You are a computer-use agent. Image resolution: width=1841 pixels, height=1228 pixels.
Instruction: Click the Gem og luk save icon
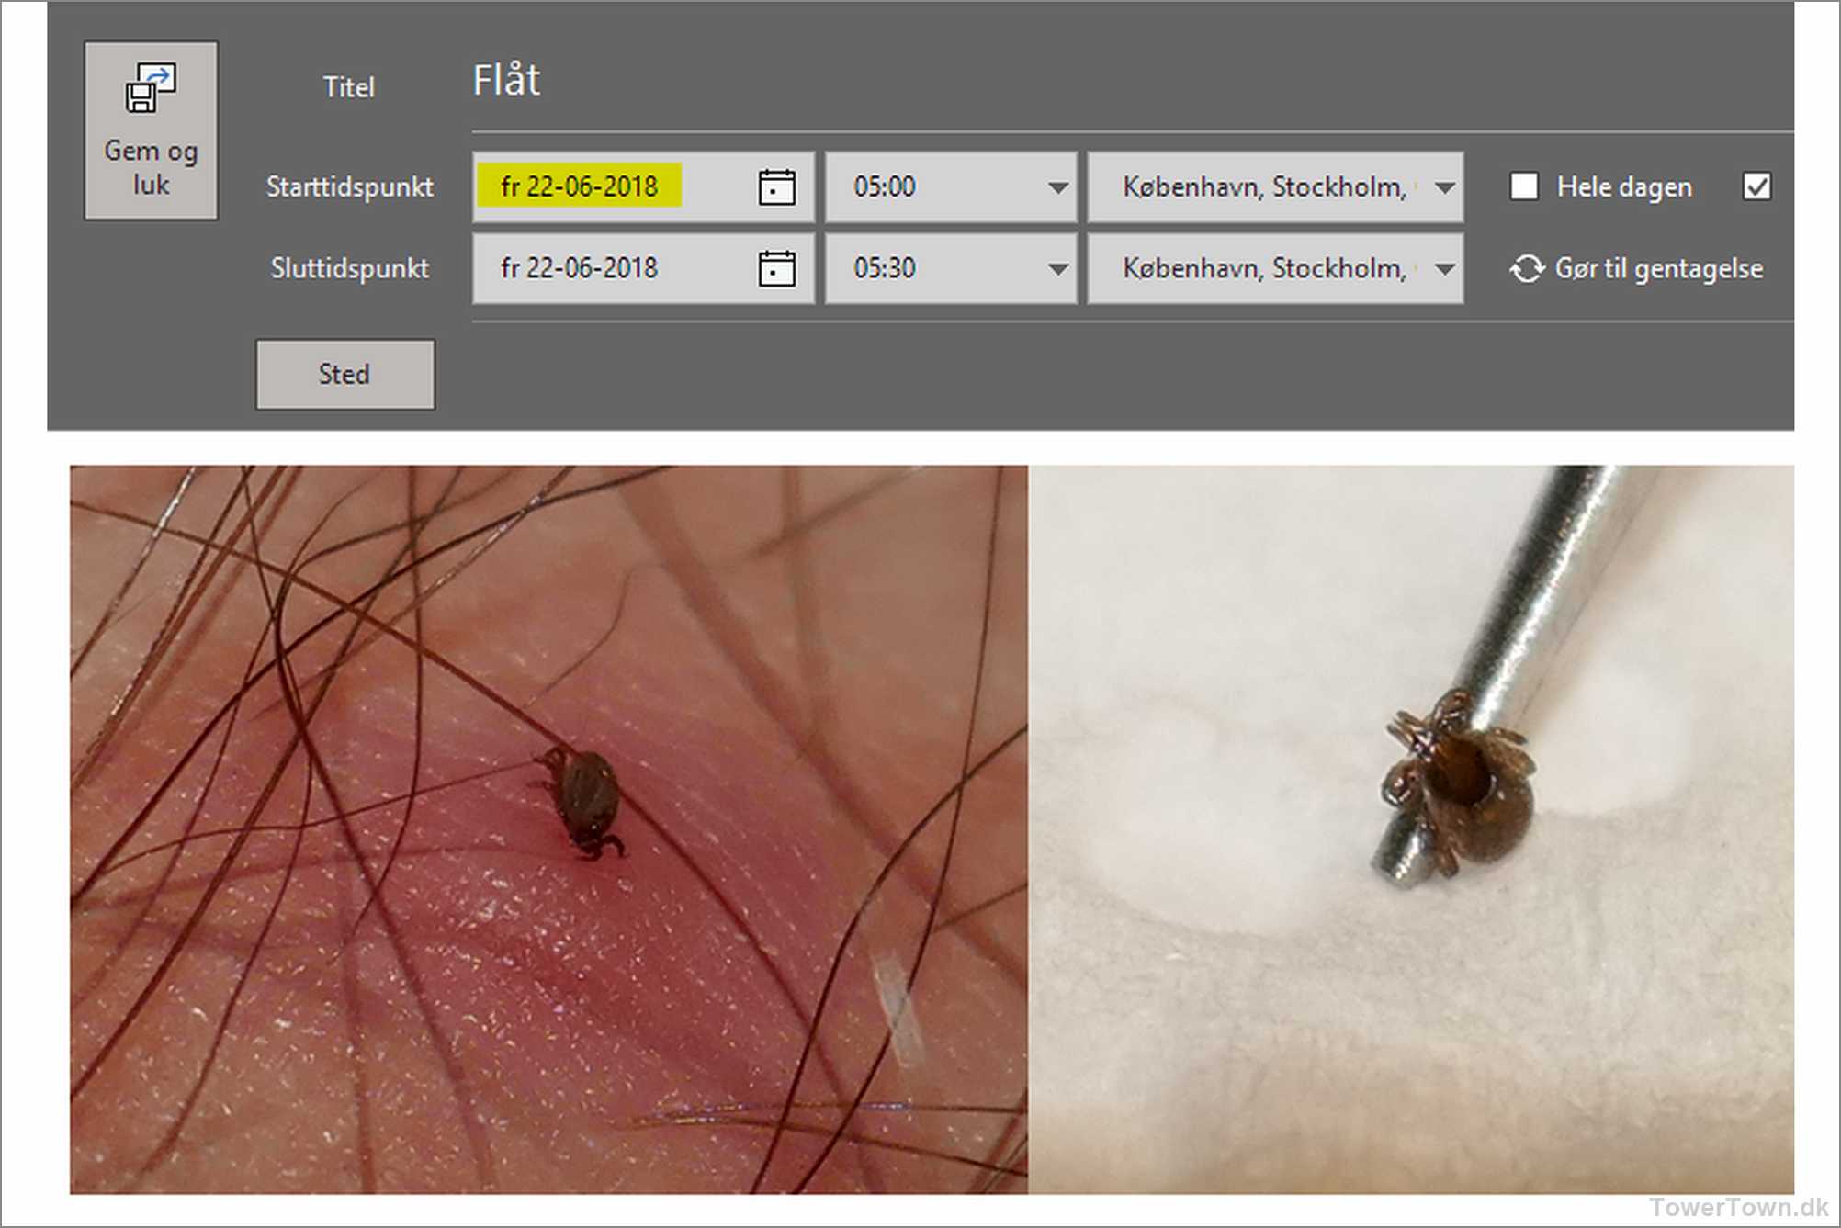(x=150, y=89)
